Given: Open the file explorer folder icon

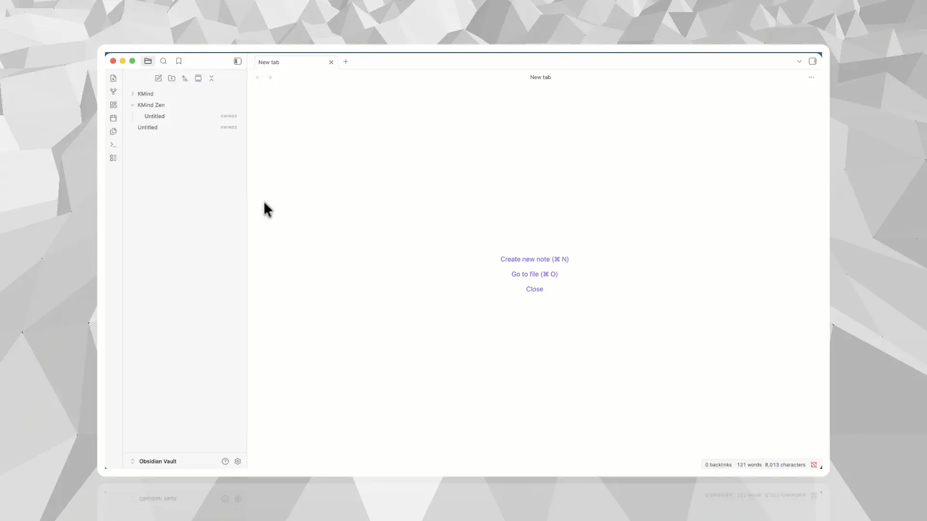Looking at the screenshot, I should pos(148,61).
